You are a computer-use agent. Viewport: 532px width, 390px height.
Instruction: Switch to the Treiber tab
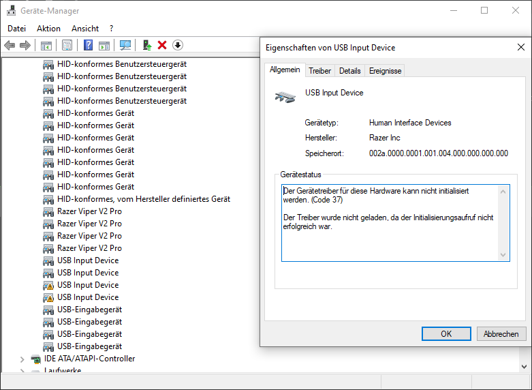point(319,71)
